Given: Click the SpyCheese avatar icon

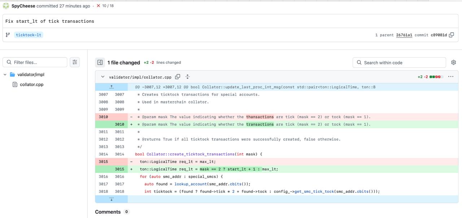Looking at the screenshot, I should pyautogui.click(x=6, y=6).
